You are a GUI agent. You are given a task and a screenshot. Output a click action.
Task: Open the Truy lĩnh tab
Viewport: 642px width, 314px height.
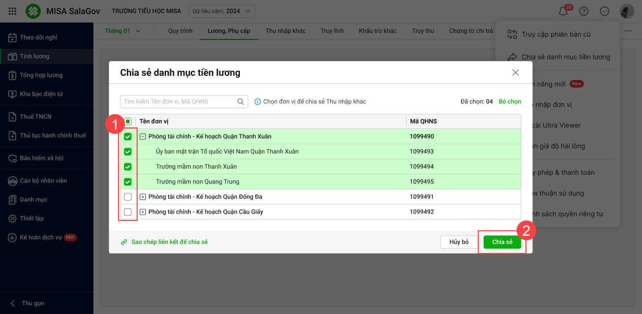(x=332, y=31)
